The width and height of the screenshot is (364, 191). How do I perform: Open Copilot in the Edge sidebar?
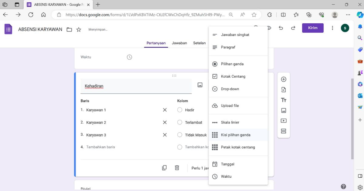(x=360, y=15)
